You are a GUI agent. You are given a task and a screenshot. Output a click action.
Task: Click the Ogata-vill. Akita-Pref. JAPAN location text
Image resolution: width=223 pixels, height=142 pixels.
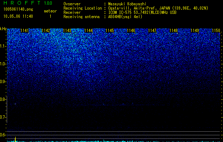coord(158,8)
